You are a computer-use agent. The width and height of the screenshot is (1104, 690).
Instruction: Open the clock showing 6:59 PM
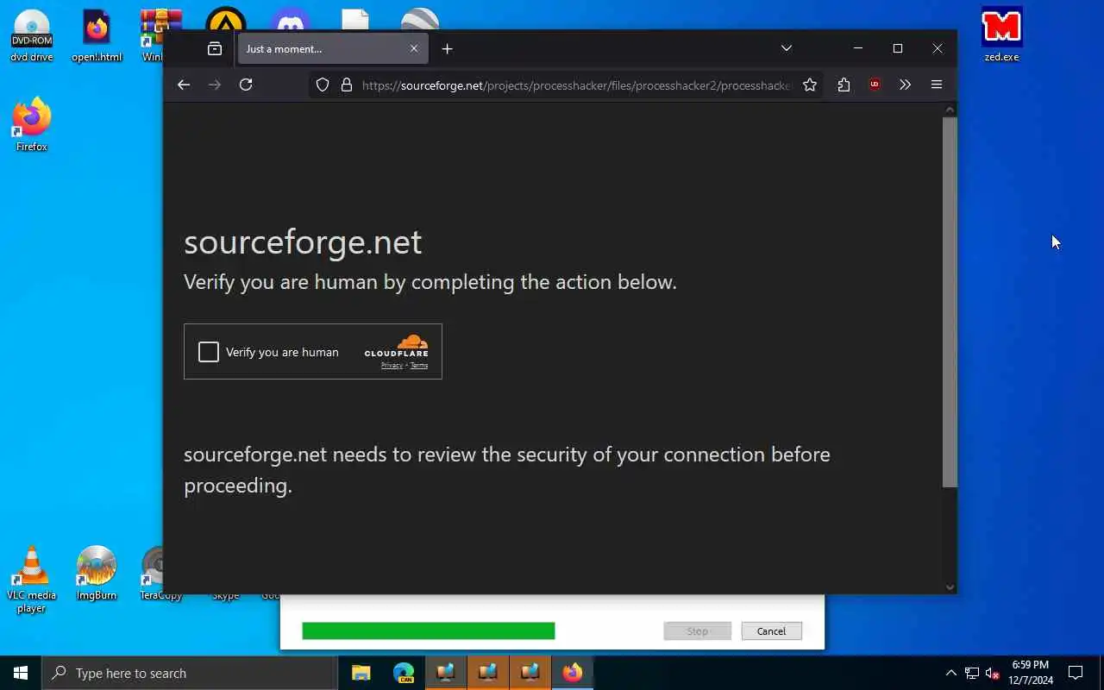(x=1031, y=673)
